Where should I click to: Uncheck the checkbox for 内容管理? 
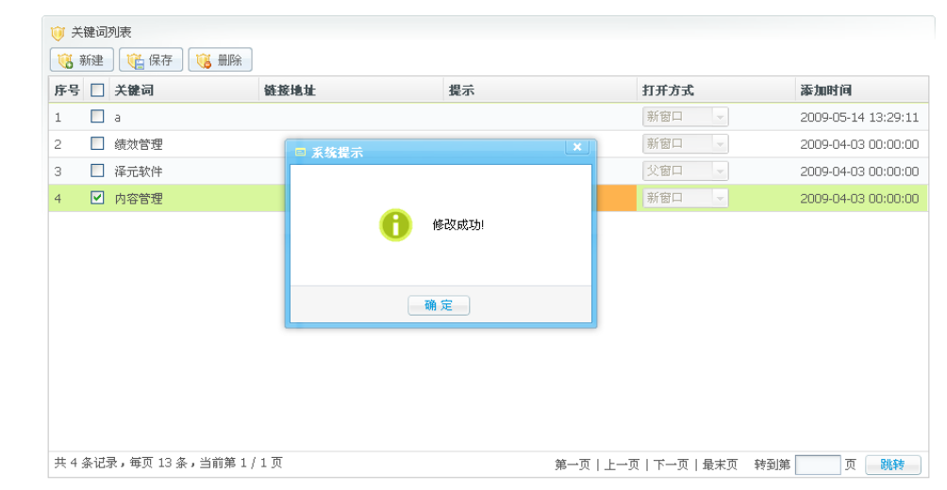(96, 198)
